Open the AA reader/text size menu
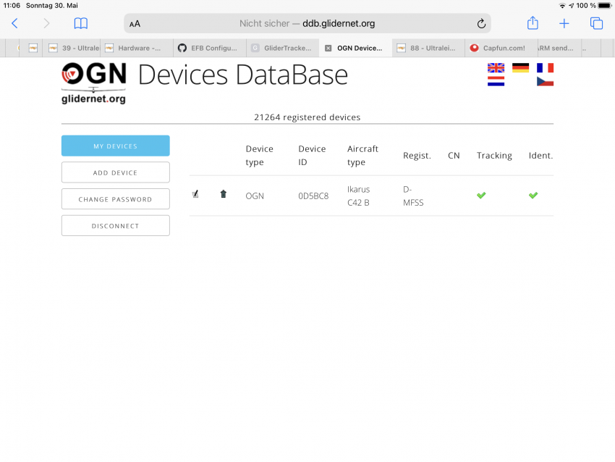Screen dimensions: 615x462 pos(135,24)
